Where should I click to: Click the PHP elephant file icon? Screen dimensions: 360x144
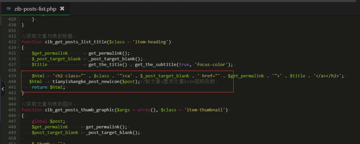(x=8, y=9)
